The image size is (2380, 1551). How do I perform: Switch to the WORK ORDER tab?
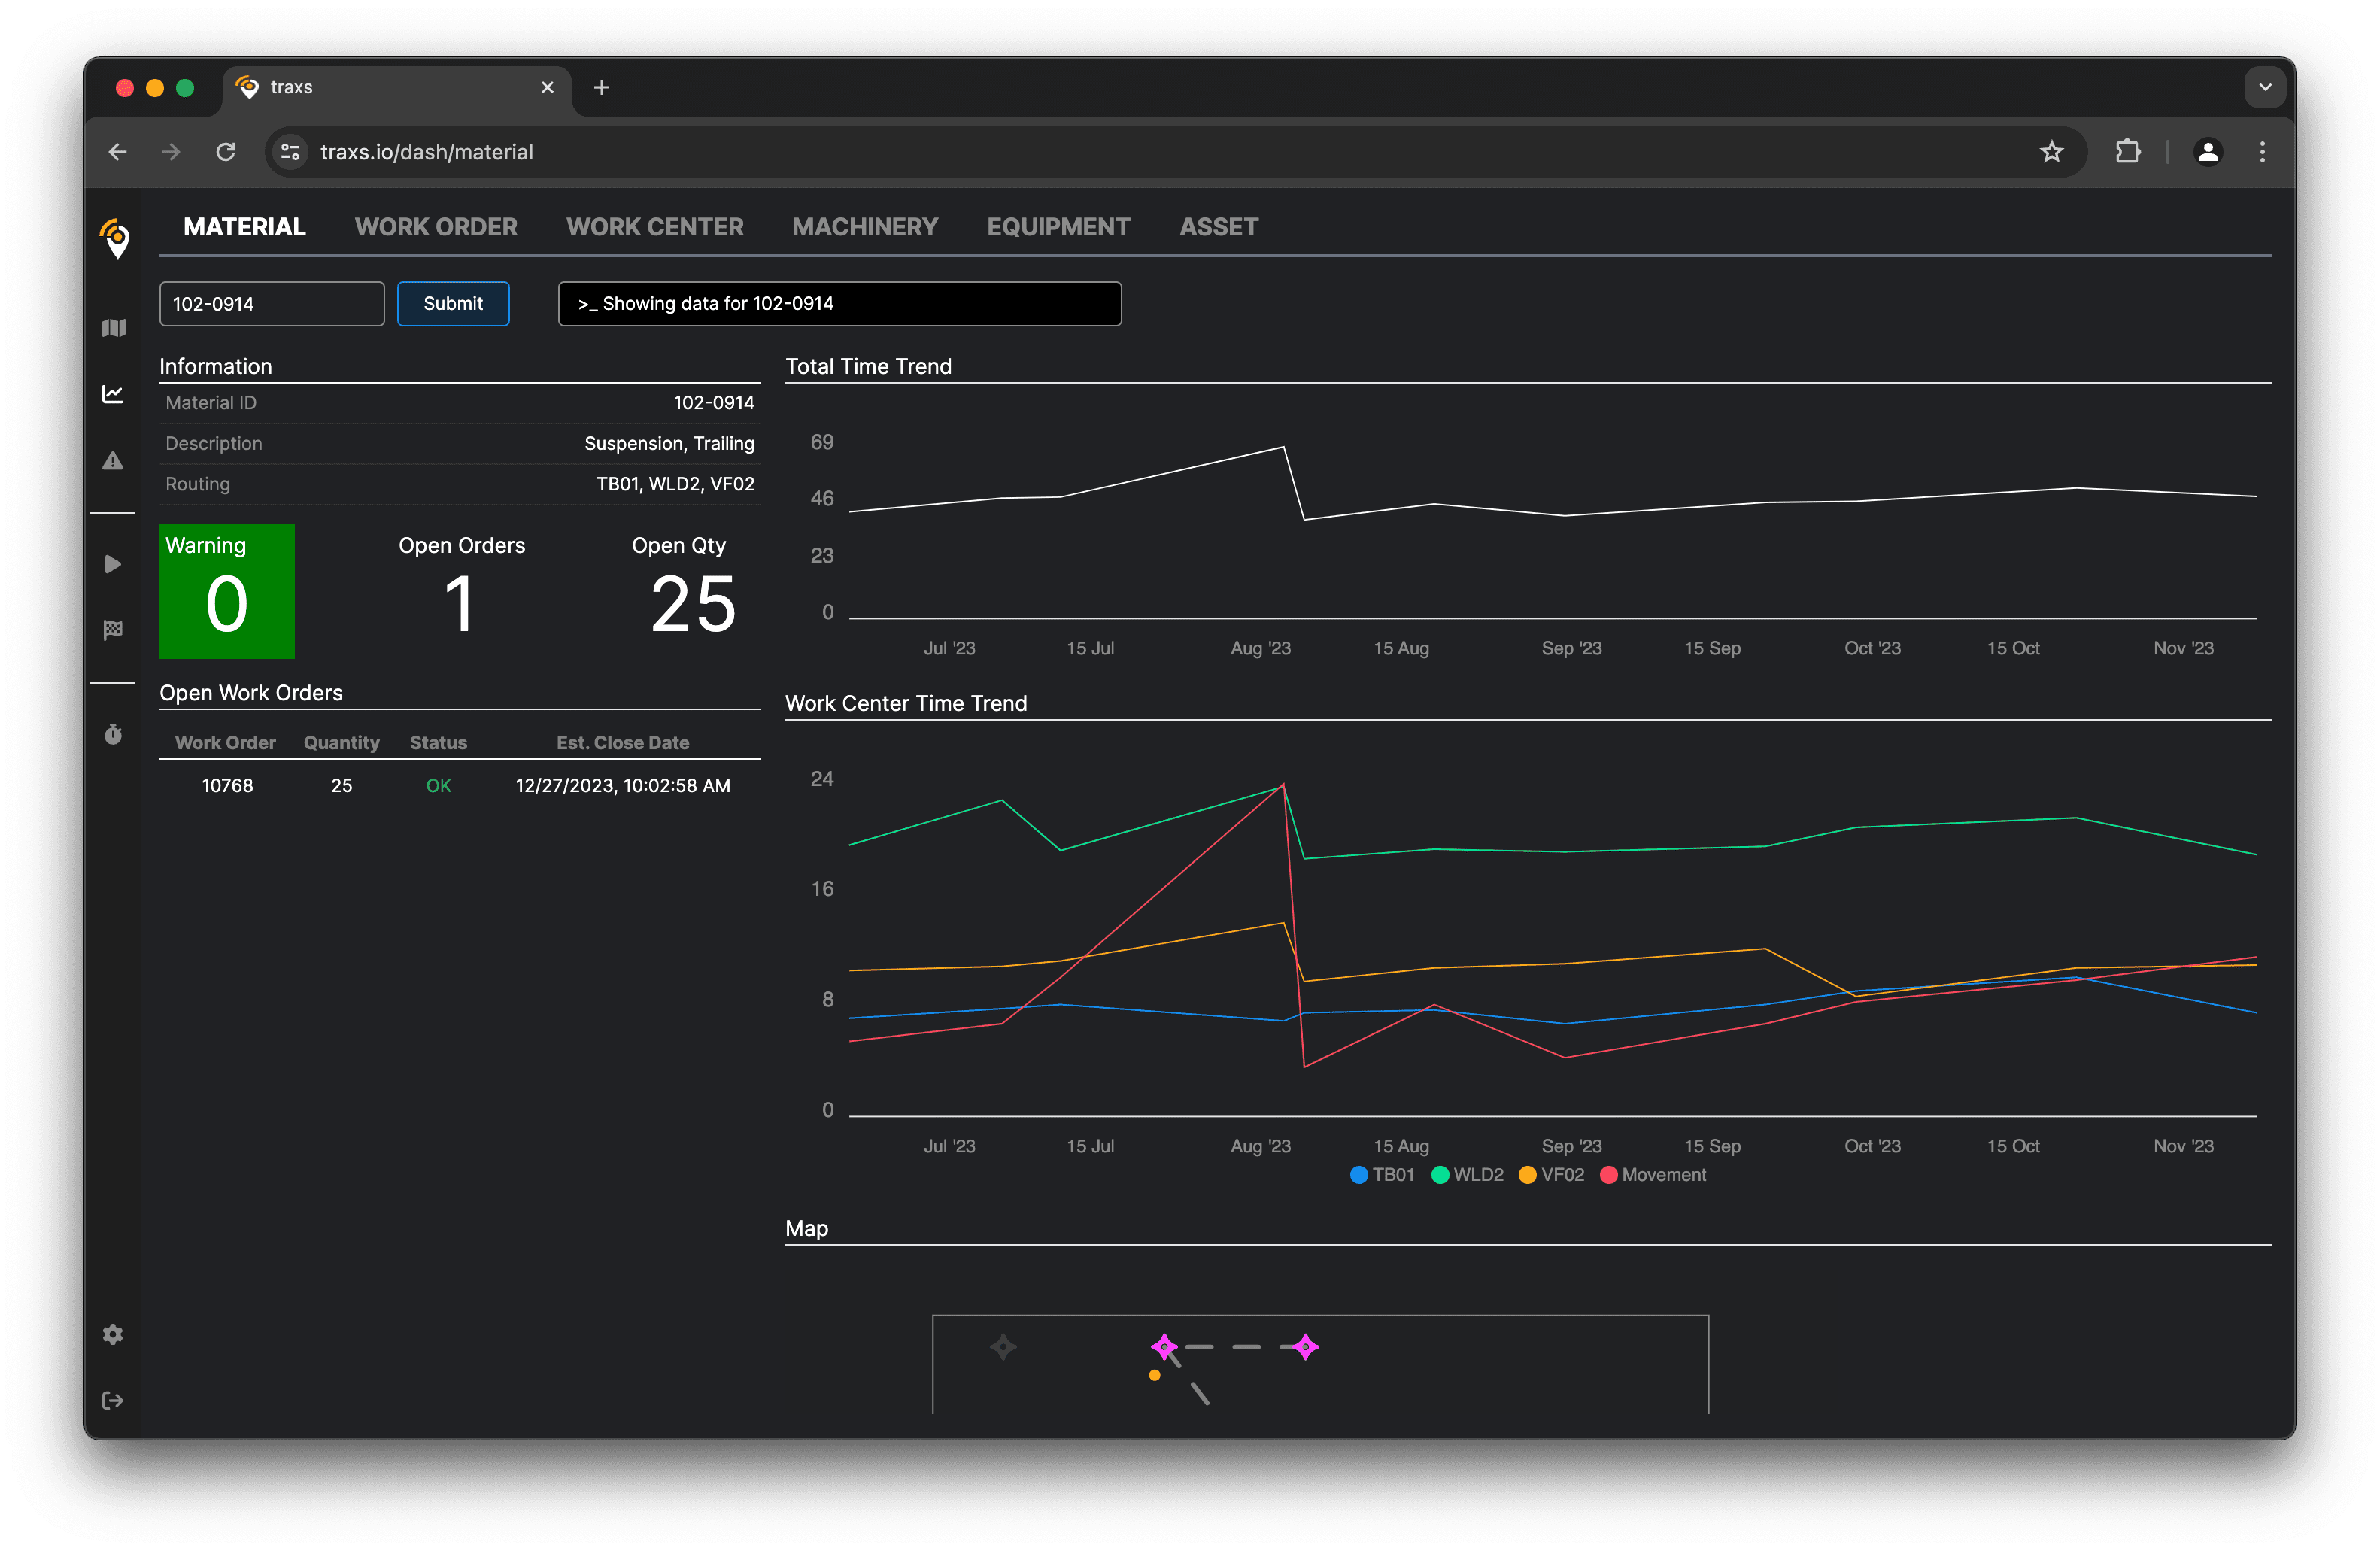coord(436,226)
